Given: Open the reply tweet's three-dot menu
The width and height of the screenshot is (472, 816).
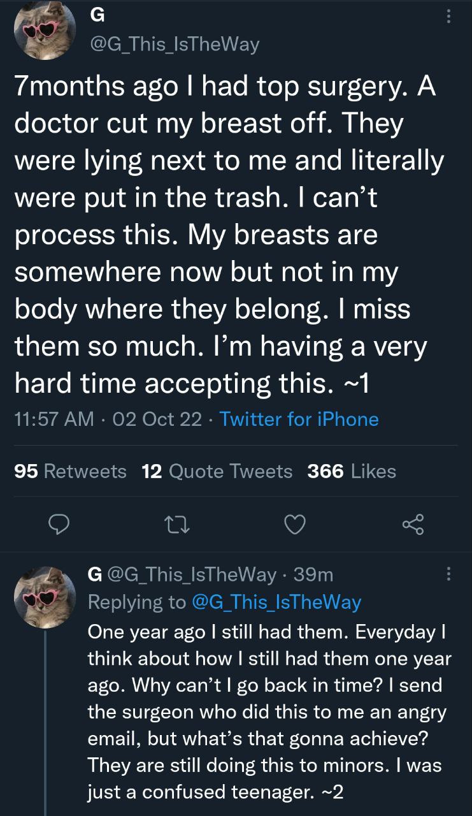Looking at the screenshot, I should [449, 575].
